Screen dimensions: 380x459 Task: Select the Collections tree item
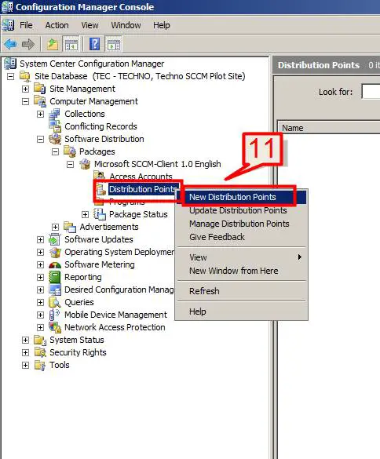coord(84,114)
